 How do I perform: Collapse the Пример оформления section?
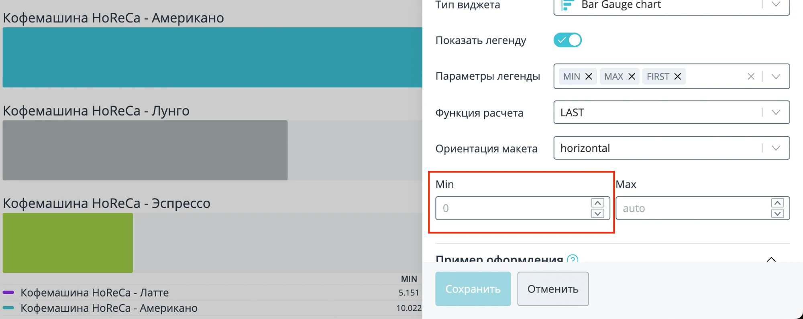coord(771,259)
